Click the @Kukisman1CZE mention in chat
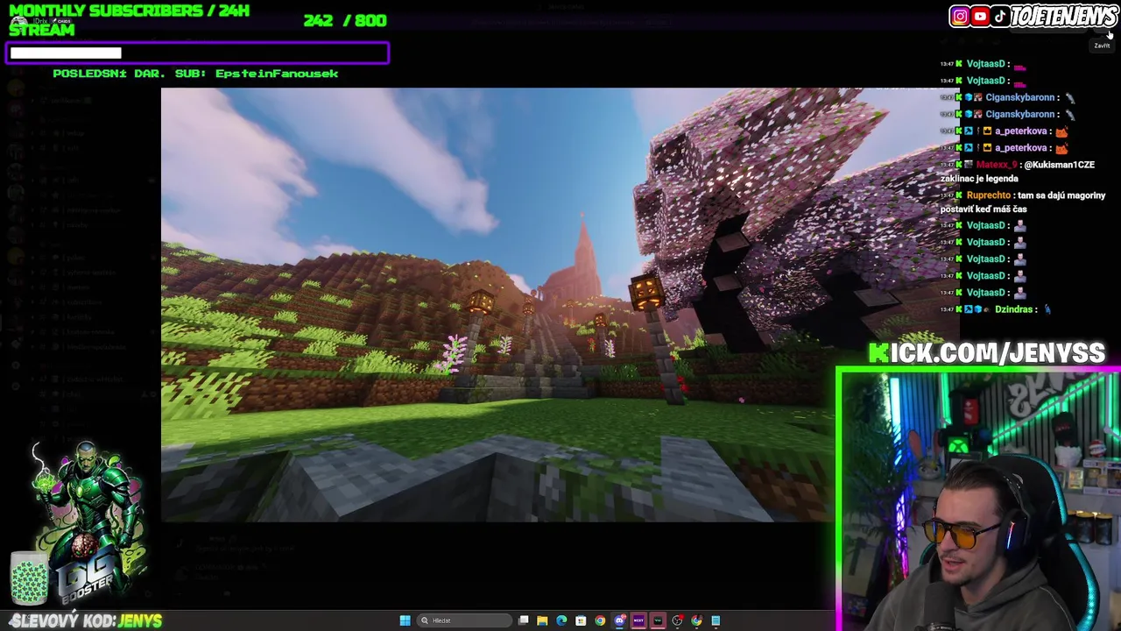This screenshot has height=631, width=1121. pyautogui.click(x=1059, y=165)
